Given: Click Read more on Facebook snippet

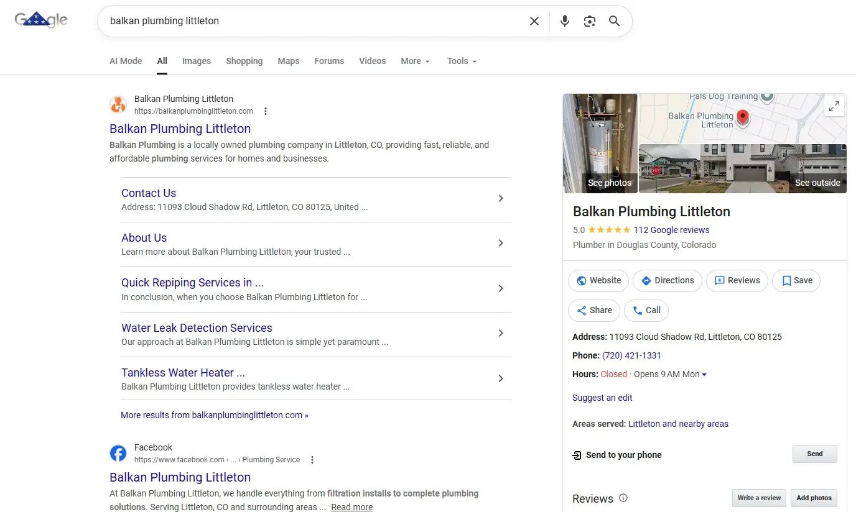Looking at the screenshot, I should click(351, 507).
